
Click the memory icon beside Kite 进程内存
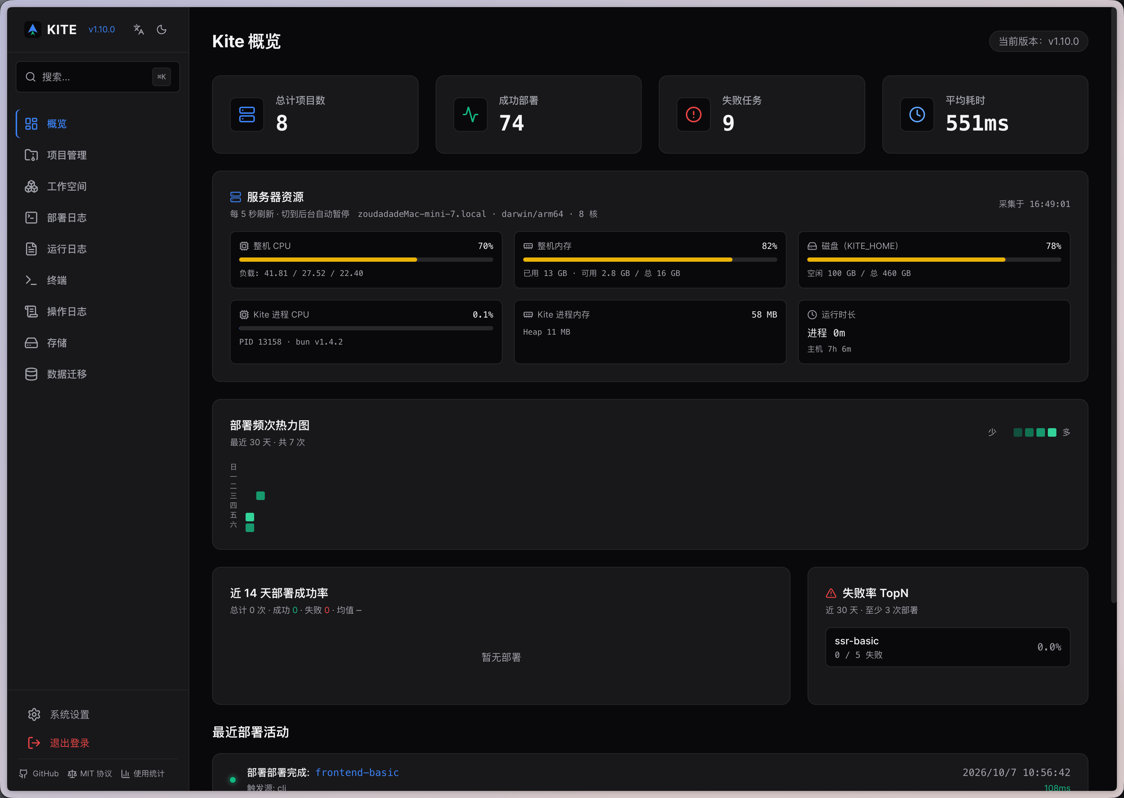pyautogui.click(x=528, y=314)
